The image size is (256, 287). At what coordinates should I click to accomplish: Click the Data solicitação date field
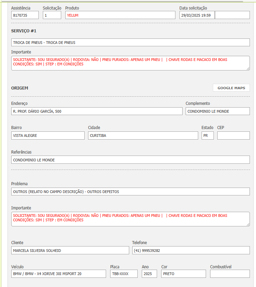197,15
